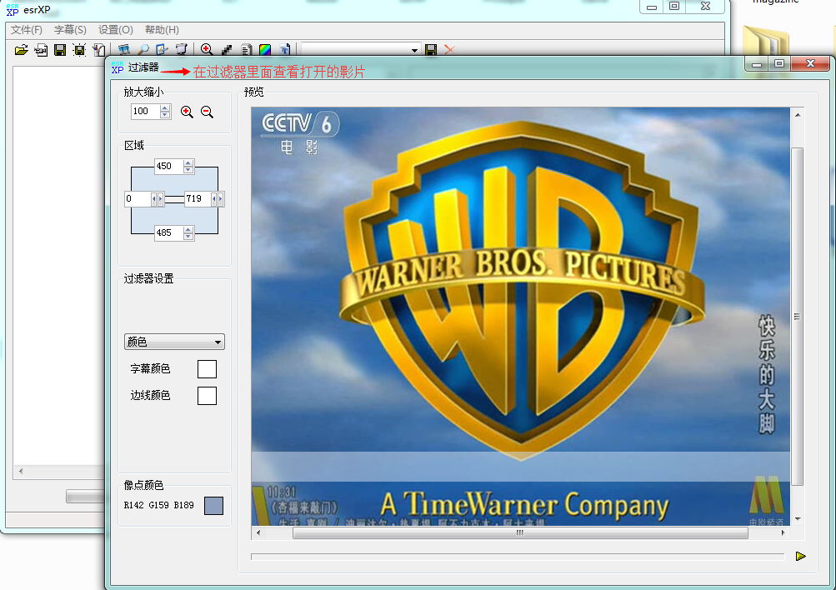Click the blue T text icon in toolbar
The image size is (836, 590).
tap(284, 50)
